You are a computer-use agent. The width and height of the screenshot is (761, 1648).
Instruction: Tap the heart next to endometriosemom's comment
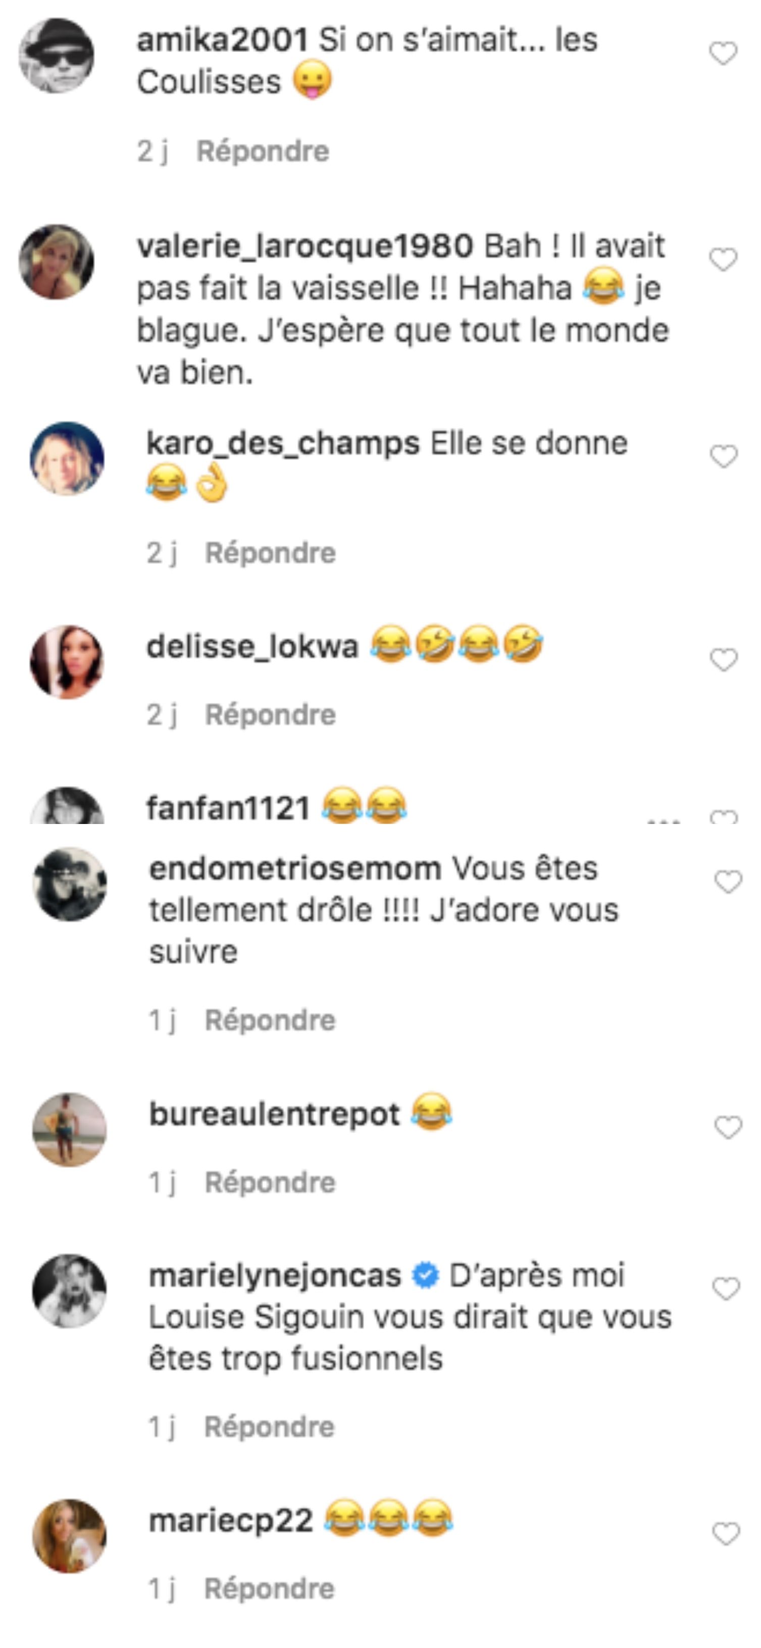[x=728, y=882]
